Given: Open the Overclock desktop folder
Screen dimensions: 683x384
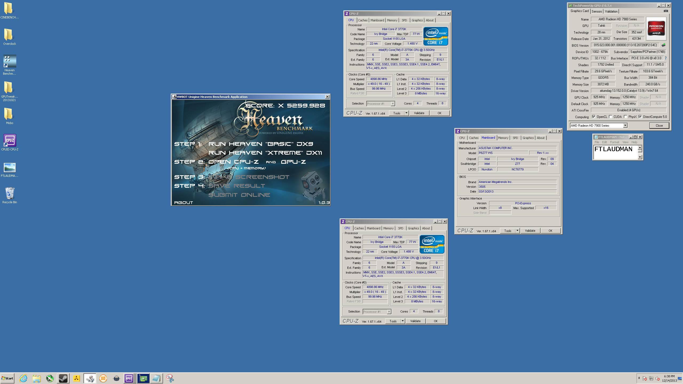Looking at the screenshot, I should tap(9, 37).
